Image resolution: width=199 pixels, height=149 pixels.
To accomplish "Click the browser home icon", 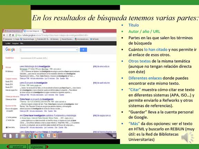I will pyautogui.click(x=13, y=35).
